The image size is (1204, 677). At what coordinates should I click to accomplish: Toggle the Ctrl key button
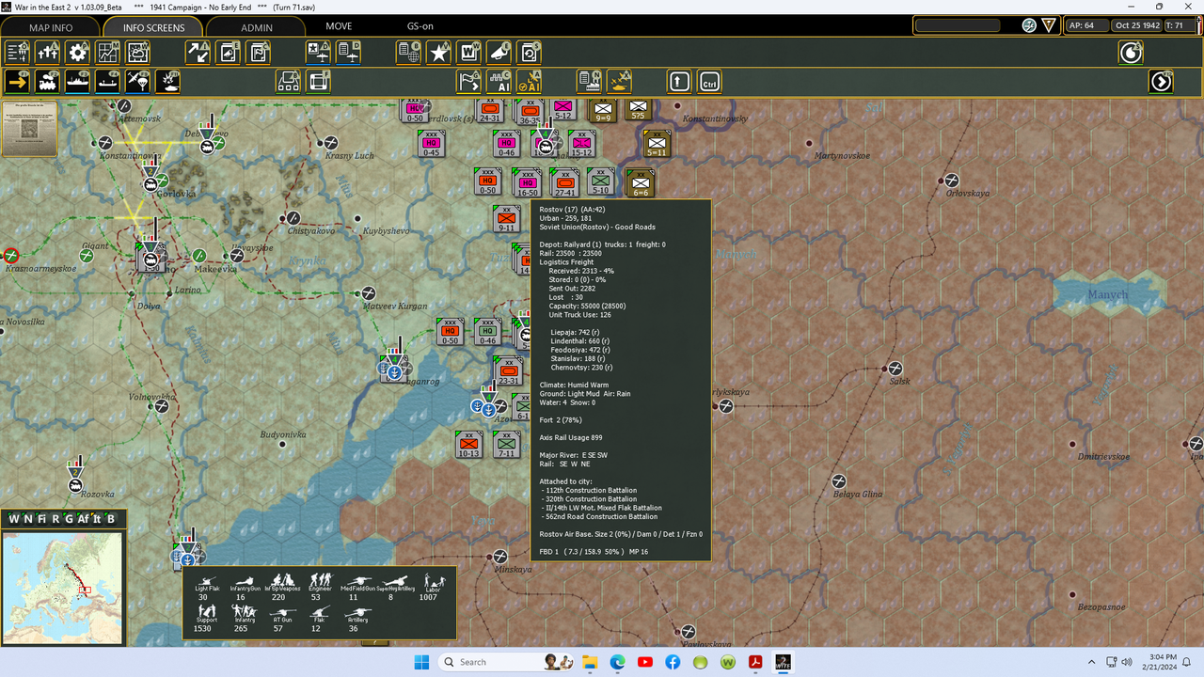(710, 82)
